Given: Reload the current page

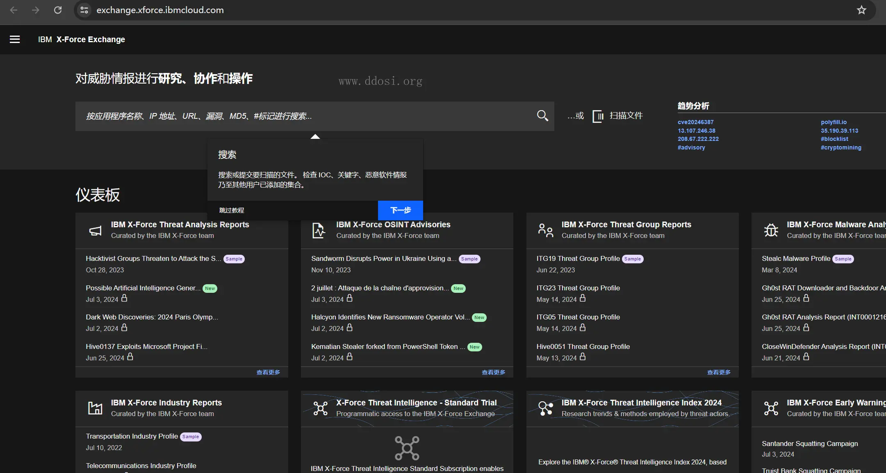Looking at the screenshot, I should [x=58, y=10].
